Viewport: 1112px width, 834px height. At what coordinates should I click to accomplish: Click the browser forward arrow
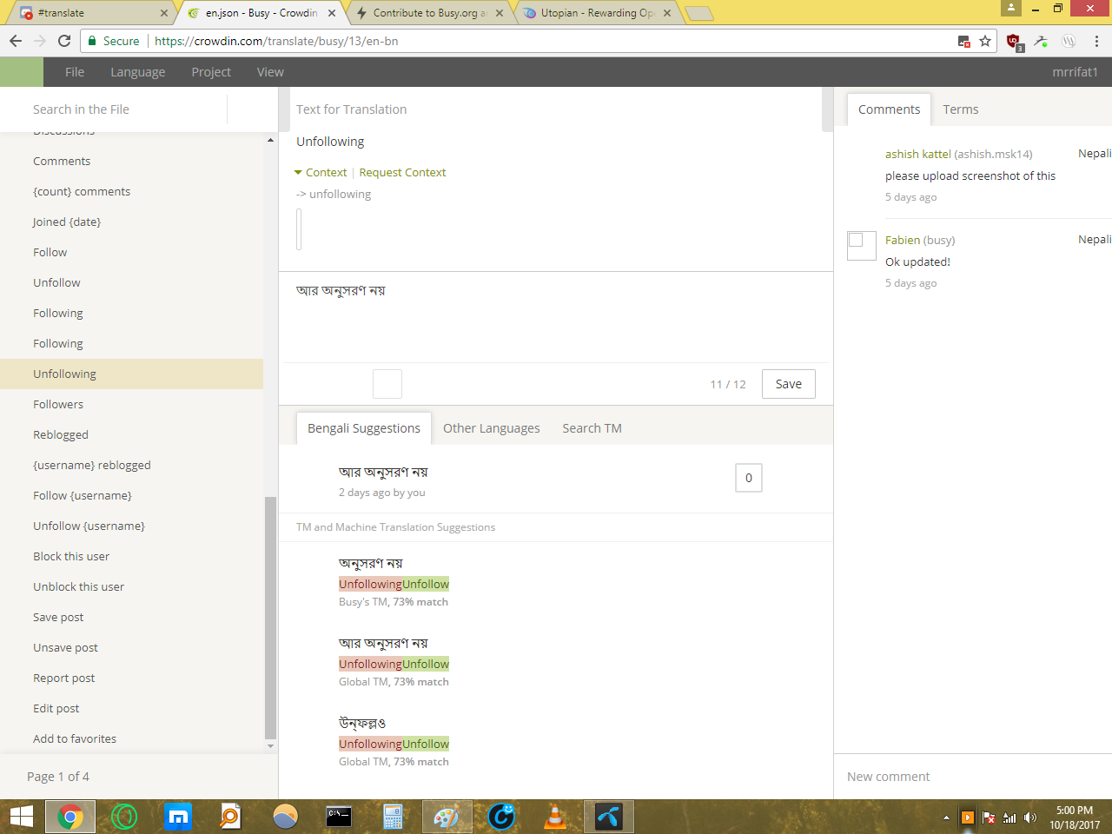(x=40, y=41)
